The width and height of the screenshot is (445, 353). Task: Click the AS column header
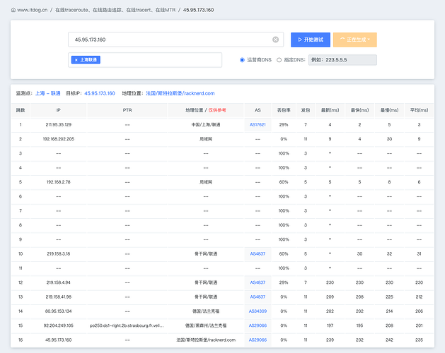pyautogui.click(x=258, y=110)
